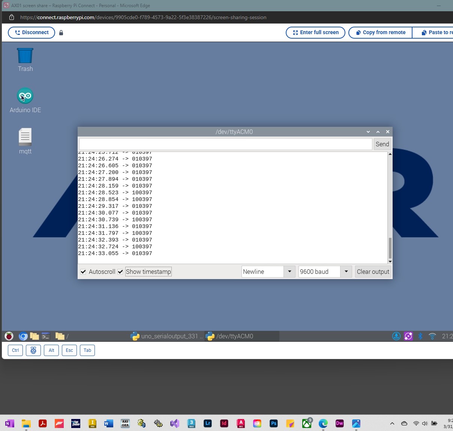453x431 pixels.
Task: Click the Bluetooth icon in the Pi tray
Action: point(420,336)
